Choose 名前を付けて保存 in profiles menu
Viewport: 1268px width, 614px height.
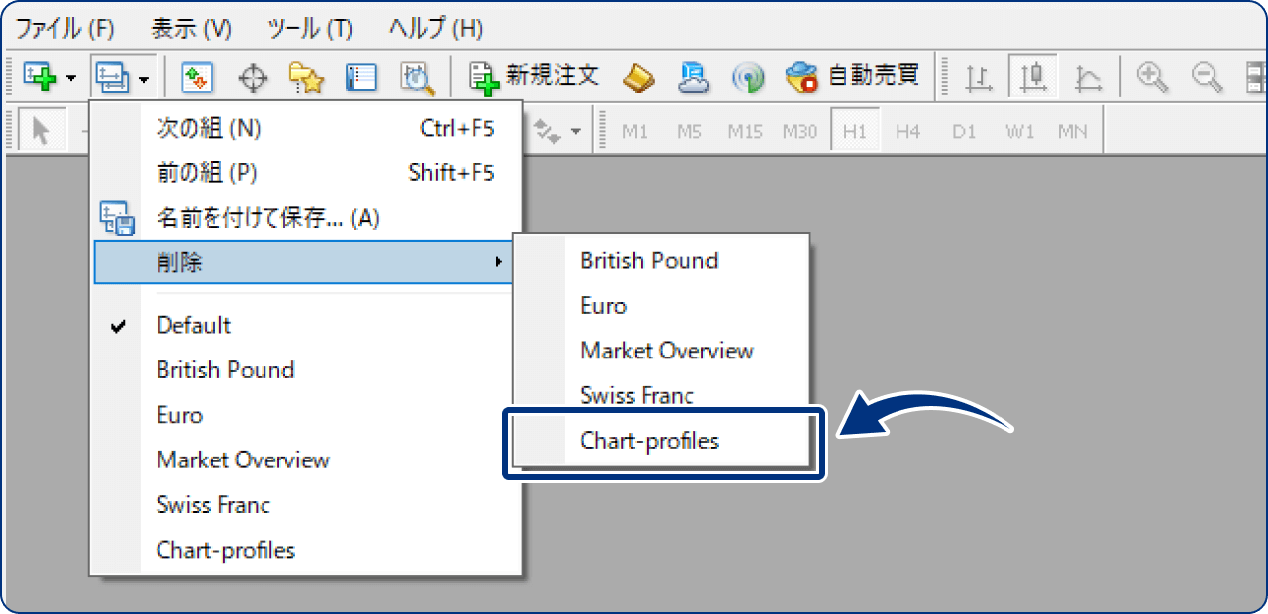pos(267,217)
